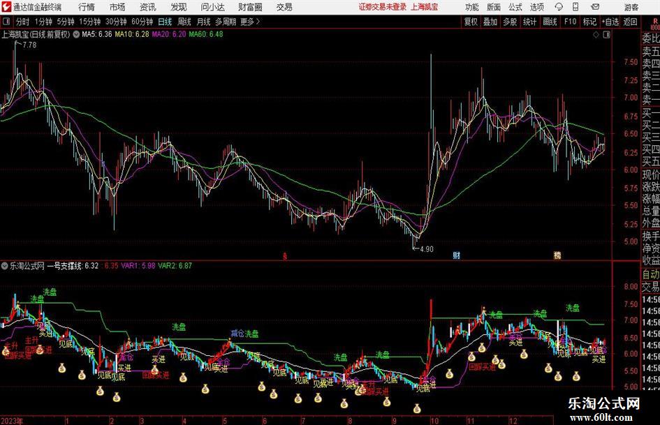Select the 周线 weekly period tab
Viewport: 660px width, 425px height.
[184, 22]
